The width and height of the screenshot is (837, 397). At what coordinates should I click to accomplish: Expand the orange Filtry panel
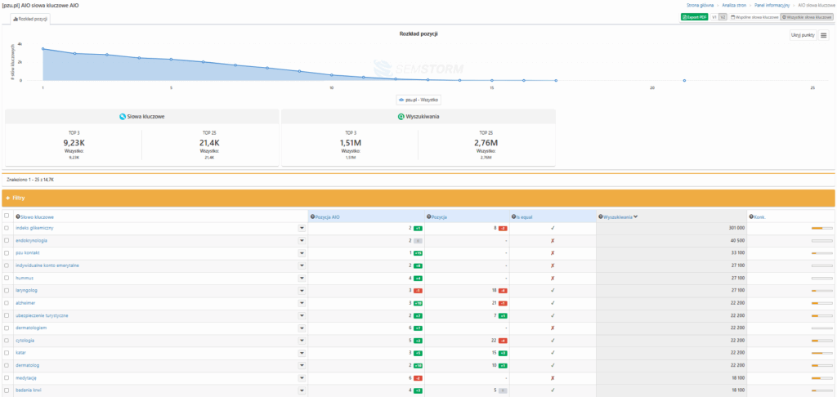coord(418,198)
